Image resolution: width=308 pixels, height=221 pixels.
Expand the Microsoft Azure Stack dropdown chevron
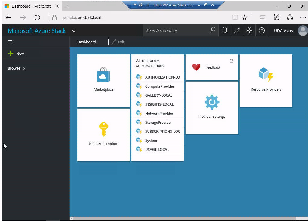(74, 31)
